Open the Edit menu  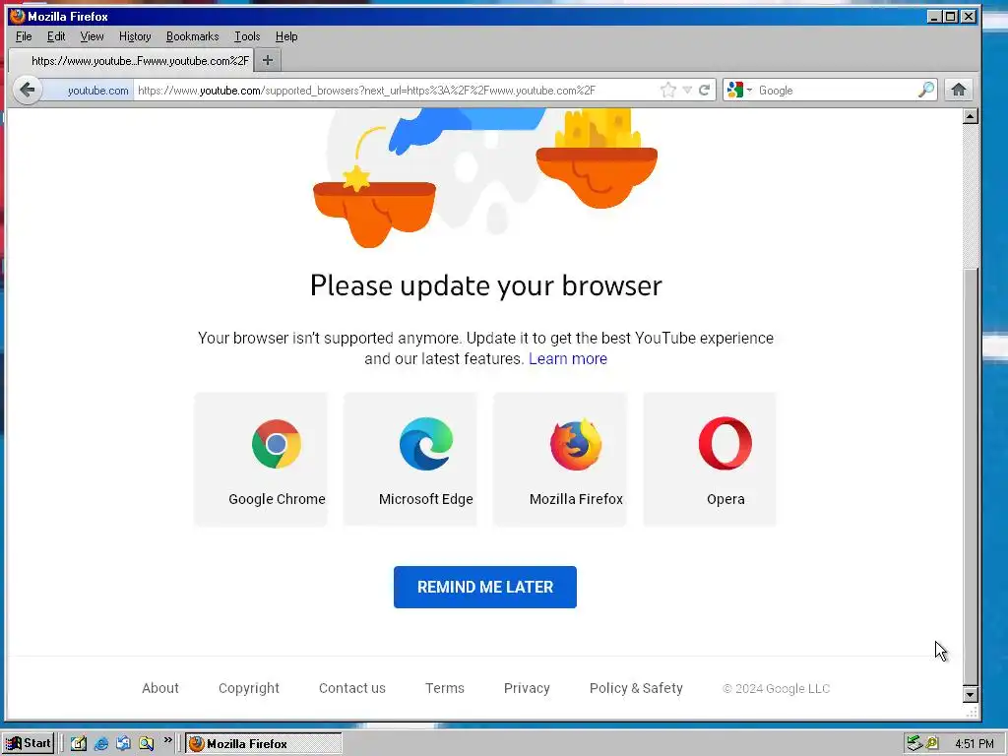click(x=56, y=36)
